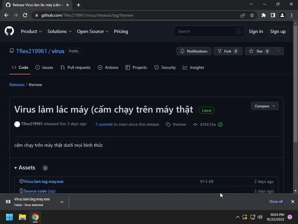
Task: Open the Windows Start menu
Action: click(9, 217)
